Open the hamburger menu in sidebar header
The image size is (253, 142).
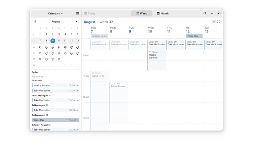pyautogui.click(x=77, y=13)
